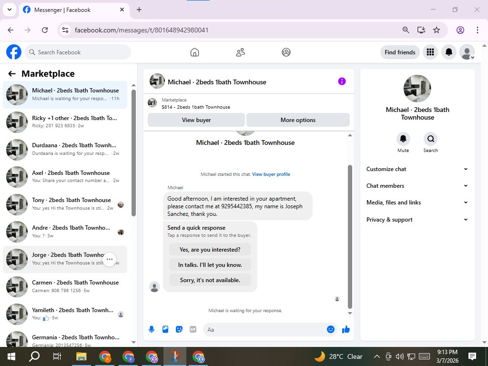Open Ricky +1 other conversation
Viewport: 488px width, 366px height.
65,122
